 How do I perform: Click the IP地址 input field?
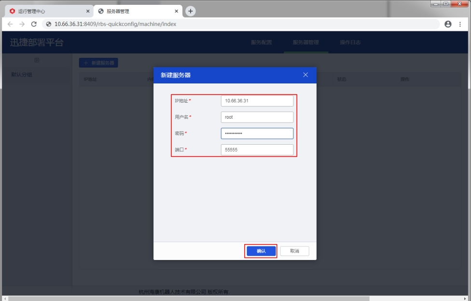point(257,101)
